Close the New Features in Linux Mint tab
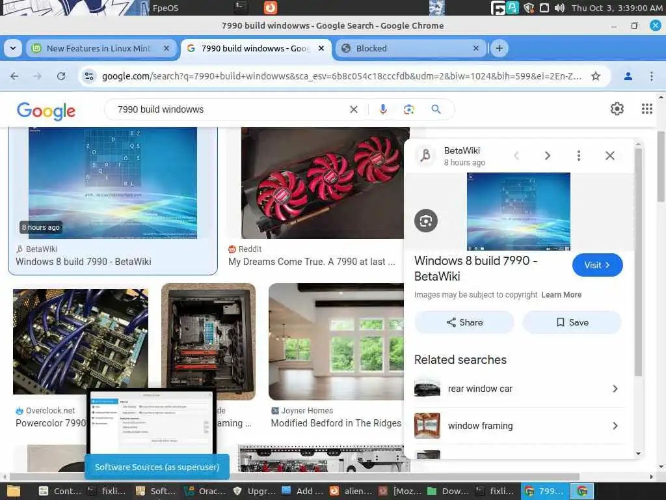 [x=166, y=48]
